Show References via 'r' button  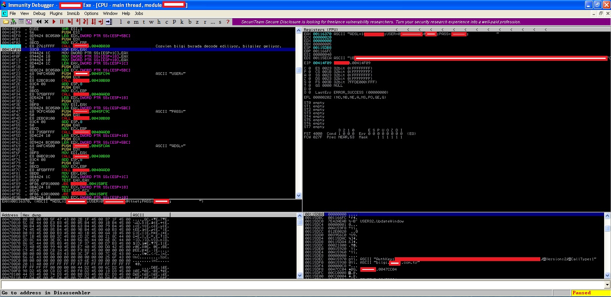pos(205,22)
